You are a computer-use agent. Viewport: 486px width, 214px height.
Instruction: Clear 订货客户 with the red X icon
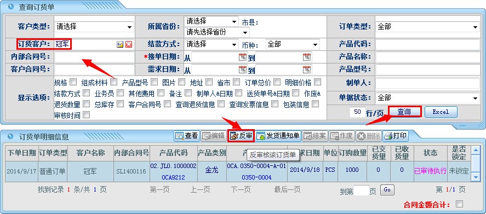(129, 44)
